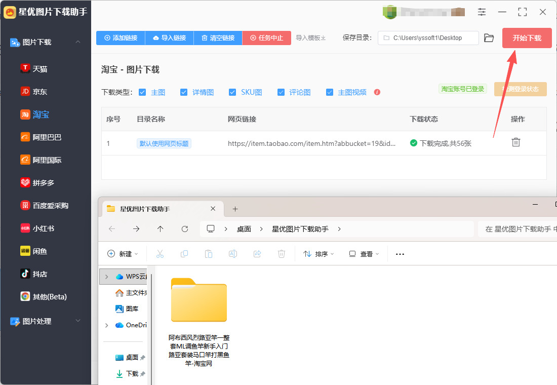The height and width of the screenshot is (385, 557).
Task: Uncheck the 主图 checkbox
Action: [x=142, y=92]
